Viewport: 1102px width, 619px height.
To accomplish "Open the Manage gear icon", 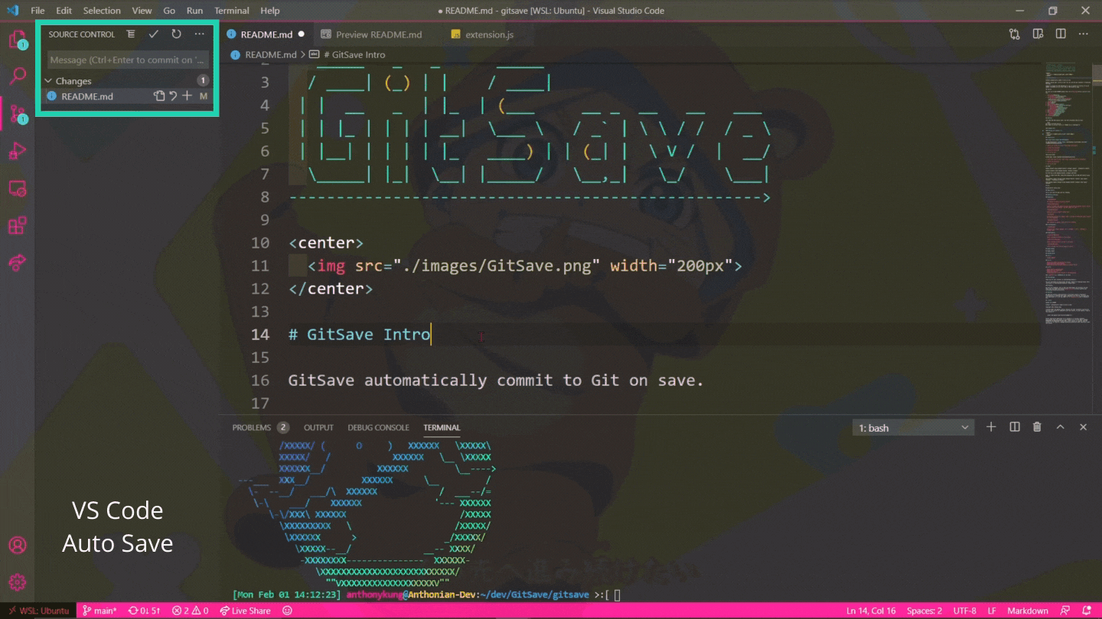I will pyautogui.click(x=17, y=582).
